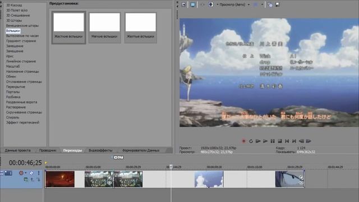Viewport: 359px width, 202px height.
Task: Open event pan/crop on last clip
Action: tap(301, 178)
